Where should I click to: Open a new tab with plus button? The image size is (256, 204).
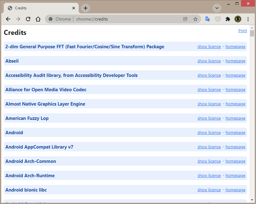pos(86,8)
